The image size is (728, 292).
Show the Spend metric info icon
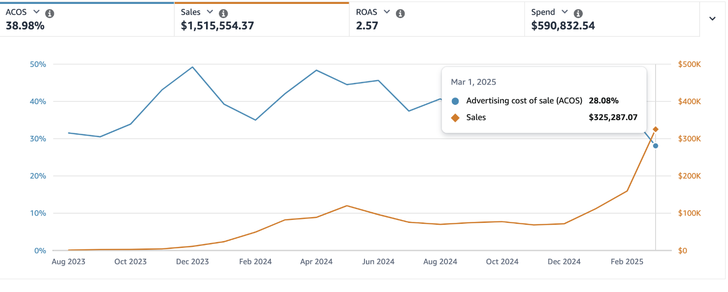coord(578,13)
